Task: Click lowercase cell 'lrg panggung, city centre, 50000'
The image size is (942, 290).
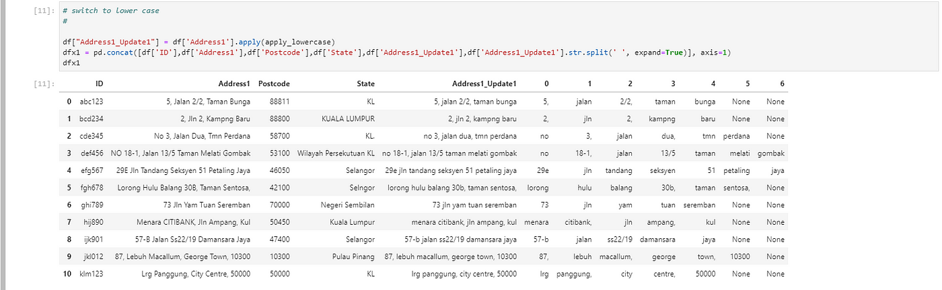Action: pyautogui.click(x=464, y=274)
